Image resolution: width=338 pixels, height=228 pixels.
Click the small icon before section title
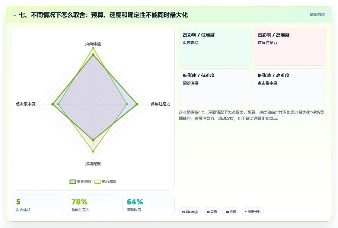[x=14, y=15]
